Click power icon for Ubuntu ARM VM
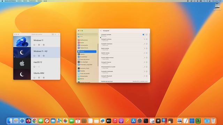The height and width of the screenshot is (125, 223). coord(34,78)
